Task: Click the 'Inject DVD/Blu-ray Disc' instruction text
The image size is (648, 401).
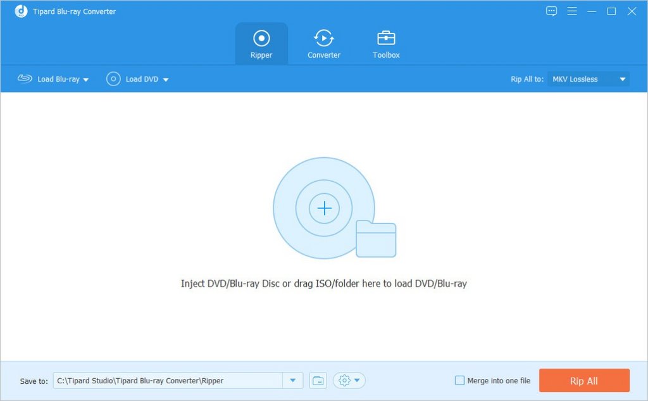Action: tap(323, 283)
